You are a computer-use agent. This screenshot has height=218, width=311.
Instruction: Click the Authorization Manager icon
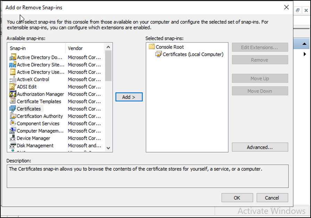click(x=13, y=94)
